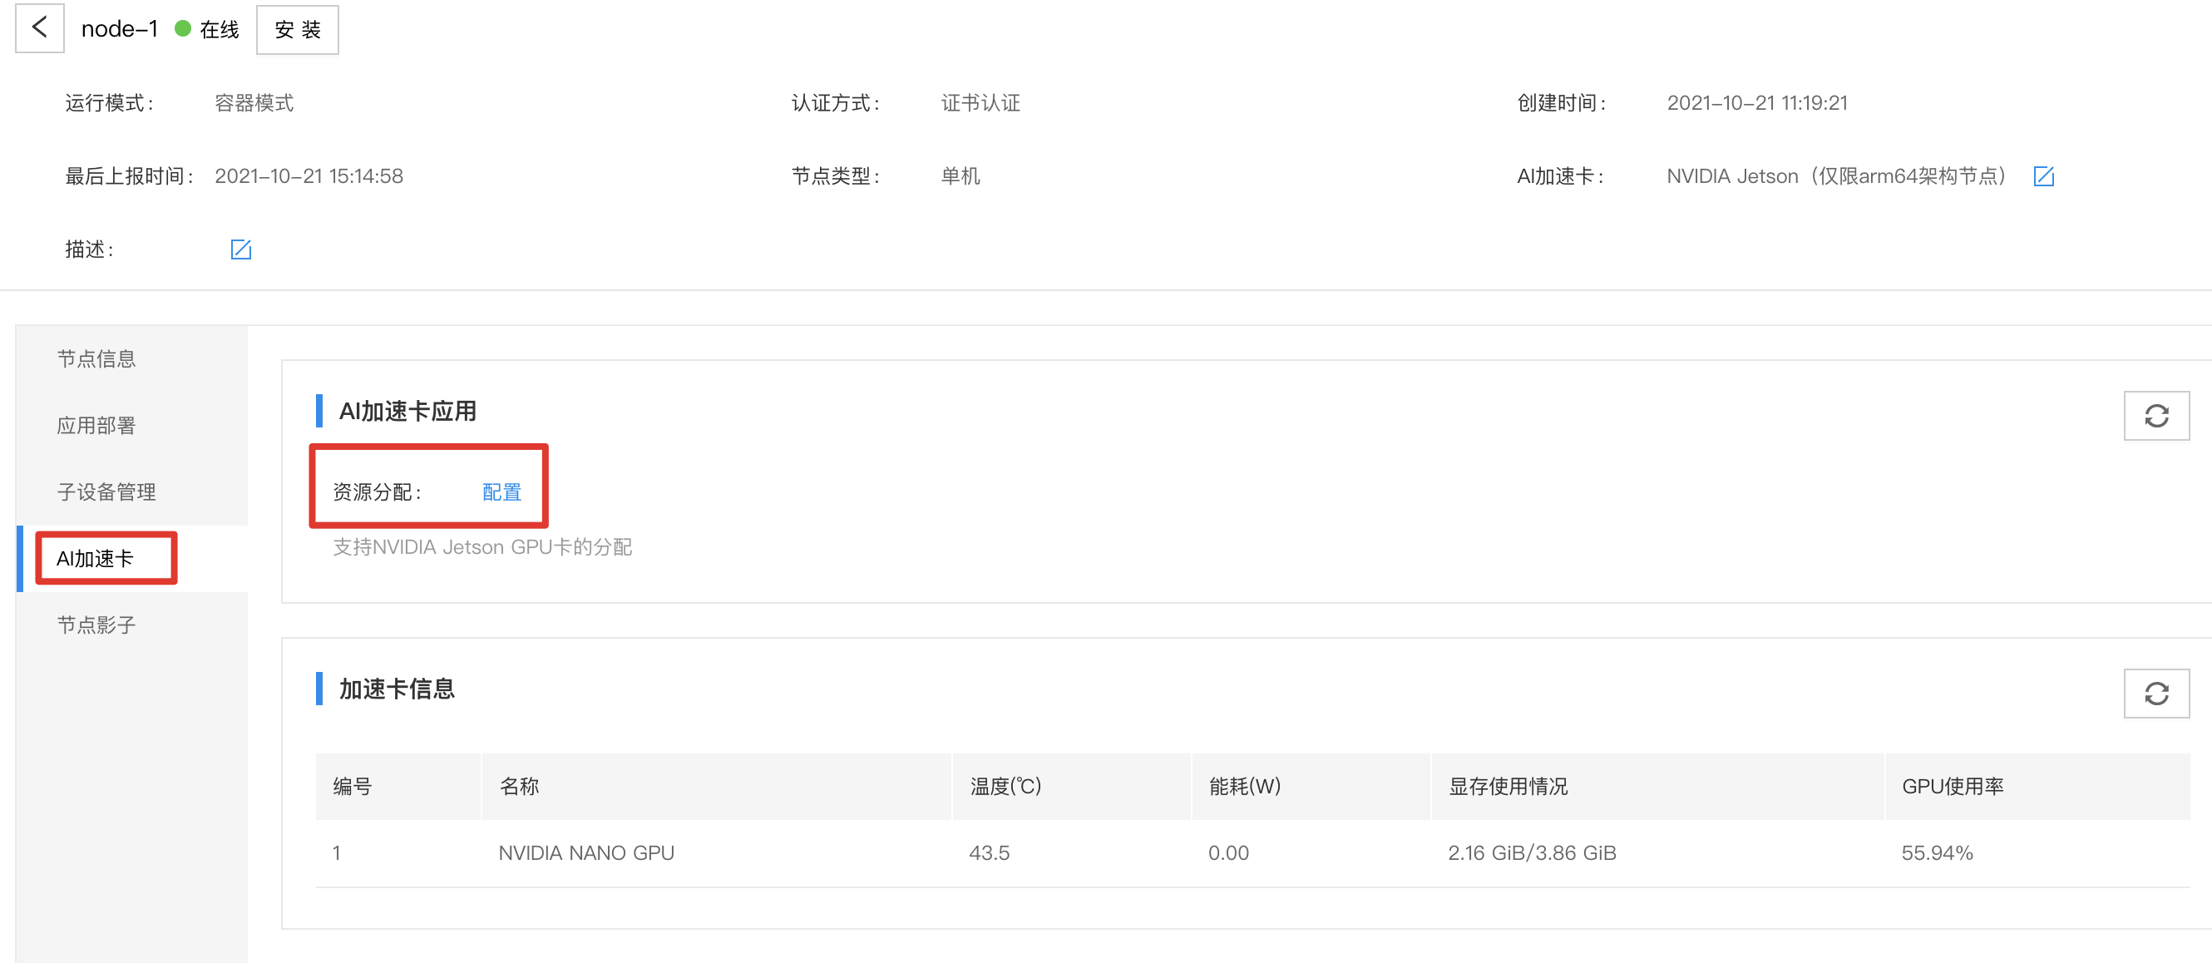Edit the 描述 description pencil icon
Viewport: 2212px width, 963px height.
(x=240, y=249)
